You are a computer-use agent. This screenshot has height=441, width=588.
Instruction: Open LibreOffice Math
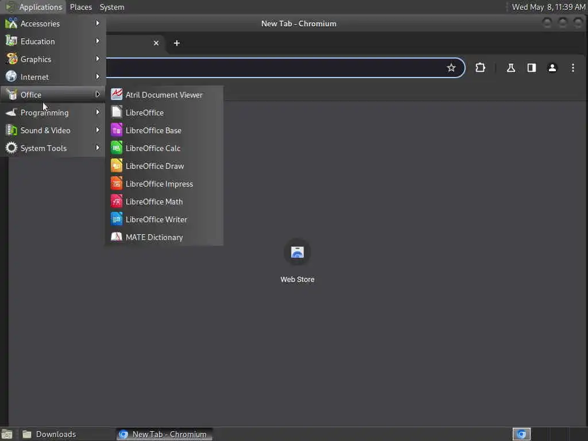coord(164,202)
